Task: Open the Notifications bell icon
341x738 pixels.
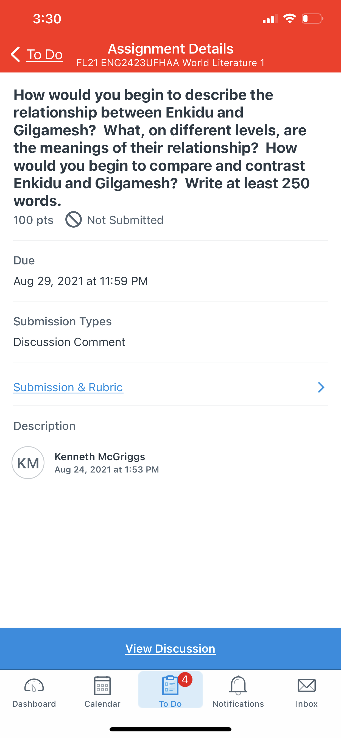Action: pos(238,685)
